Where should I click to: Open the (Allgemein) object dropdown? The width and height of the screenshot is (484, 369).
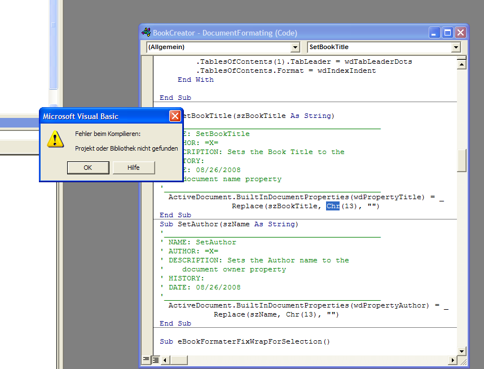[296, 47]
